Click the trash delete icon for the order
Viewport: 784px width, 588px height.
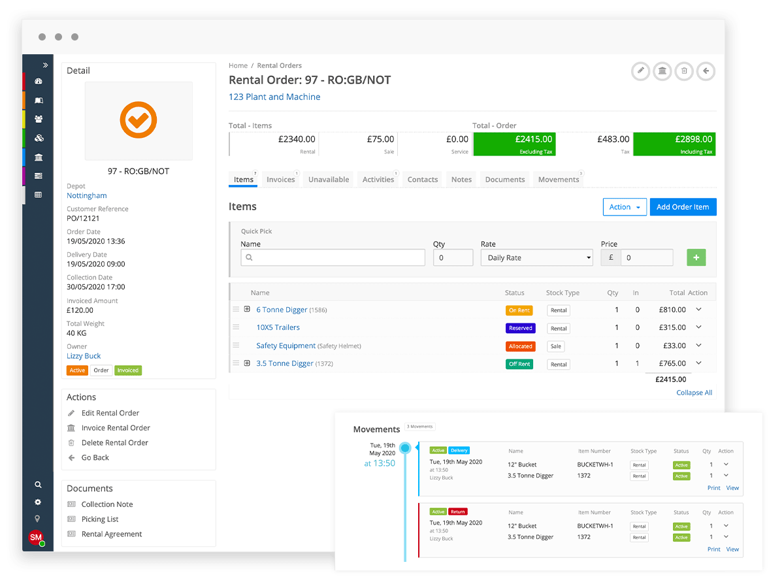pyautogui.click(x=684, y=71)
